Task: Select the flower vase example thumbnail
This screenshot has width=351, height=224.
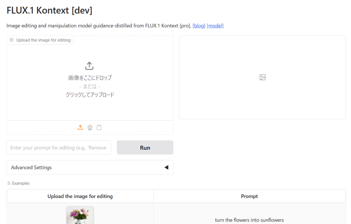Action: [80, 215]
